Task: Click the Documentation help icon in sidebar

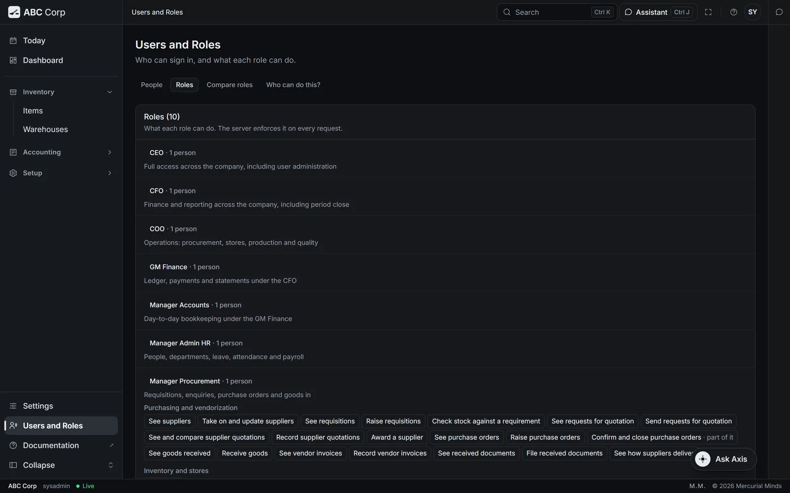Action: (13, 445)
